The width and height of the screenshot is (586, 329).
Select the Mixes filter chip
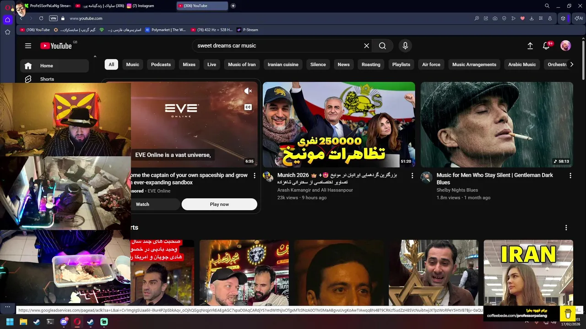[x=189, y=64]
